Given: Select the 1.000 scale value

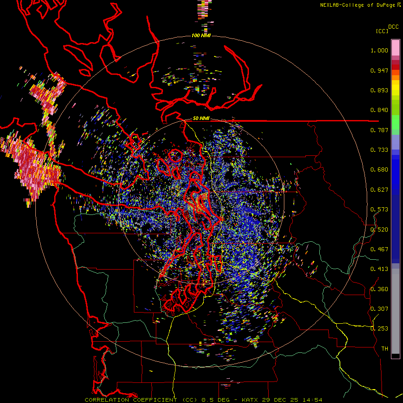Looking at the screenshot, I should pos(379,50).
